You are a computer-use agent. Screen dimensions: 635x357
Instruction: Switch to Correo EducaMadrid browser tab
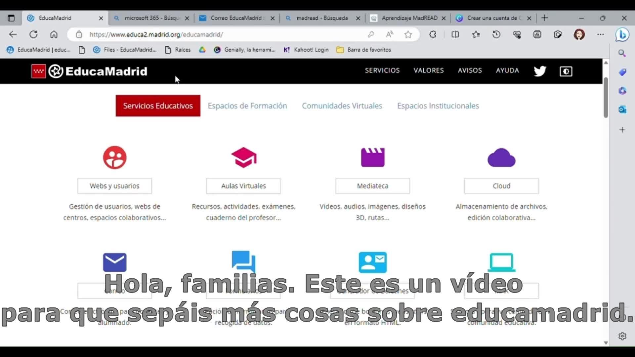coord(235,18)
